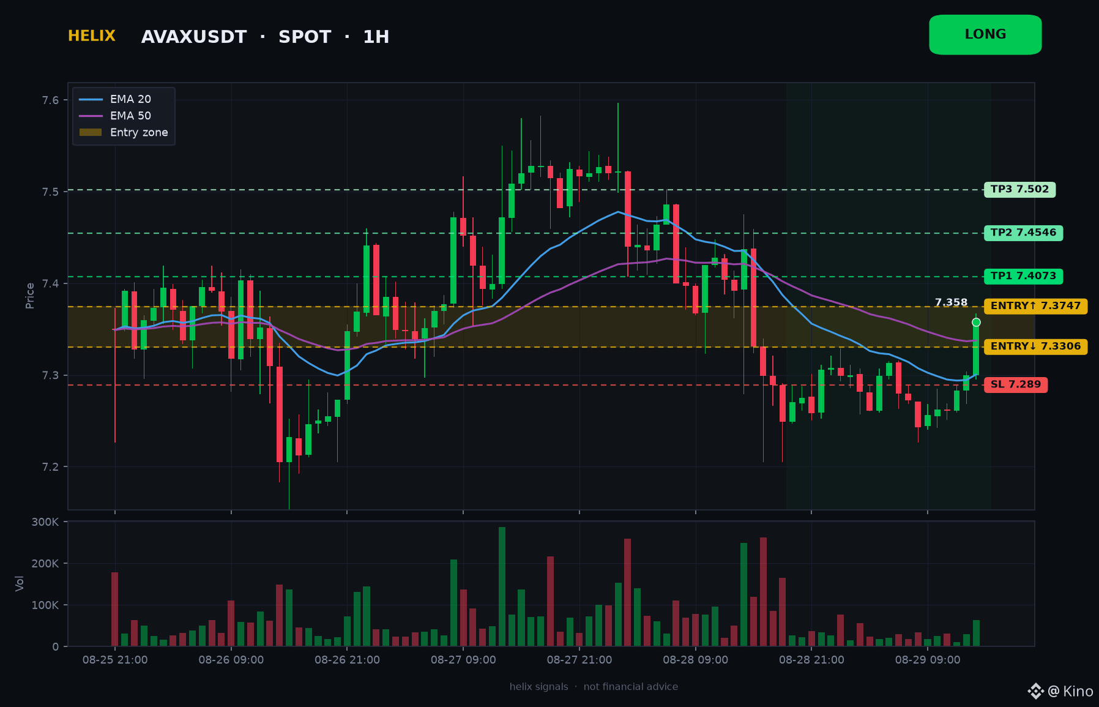This screenshot has height=707, width=1099.
Task: Click the 7.6 price axis tick
Action: (50, 100)
